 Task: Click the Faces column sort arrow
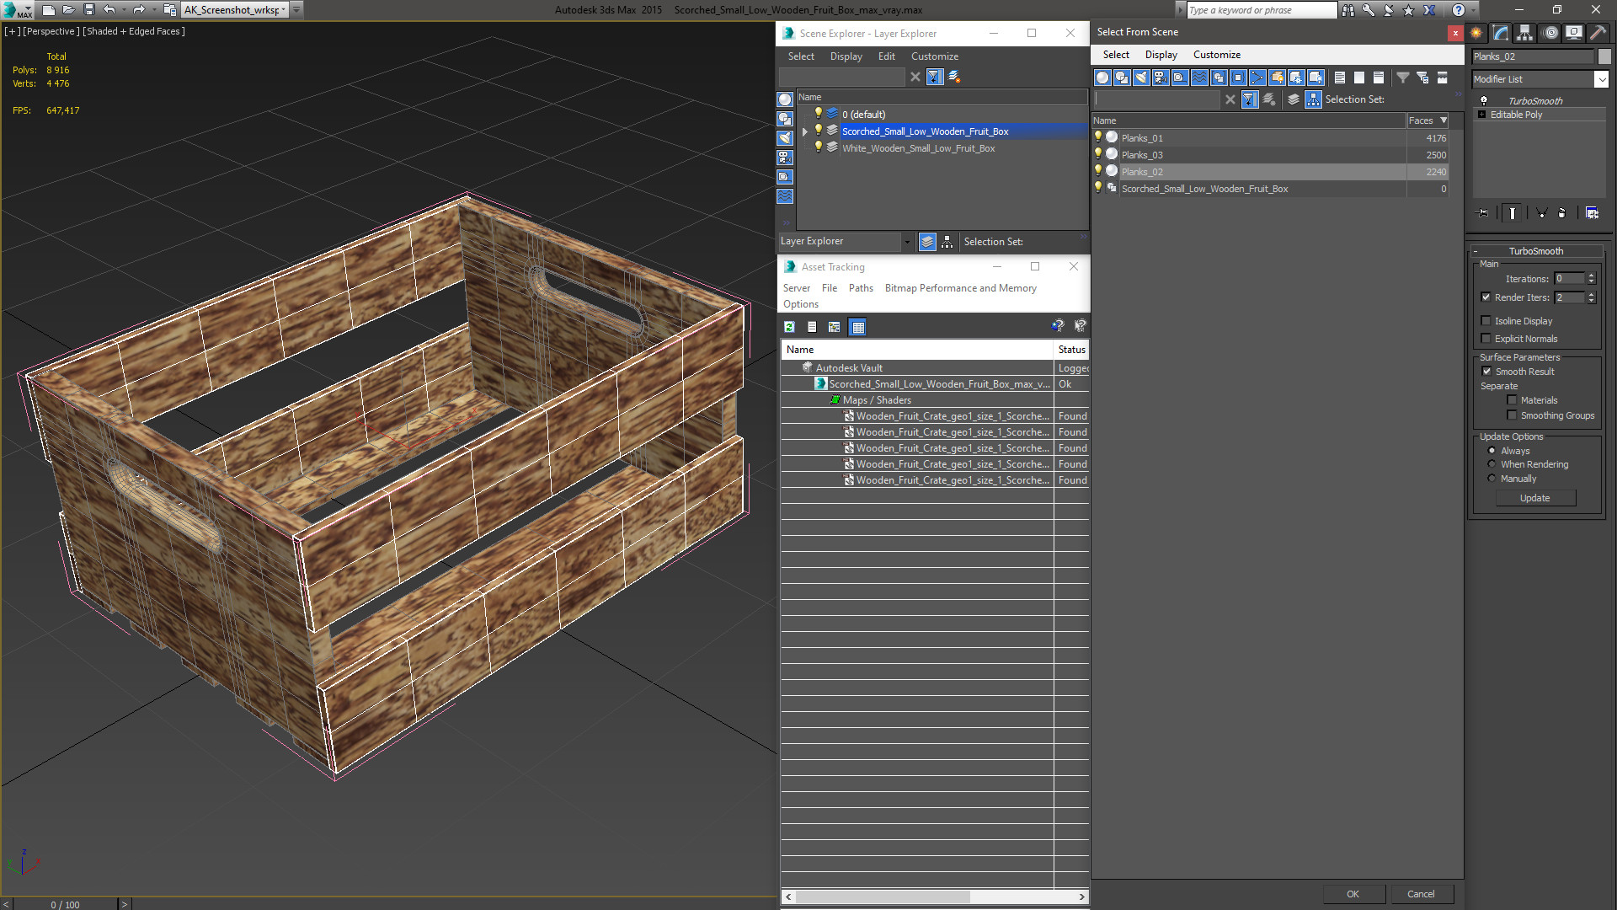1444,120
